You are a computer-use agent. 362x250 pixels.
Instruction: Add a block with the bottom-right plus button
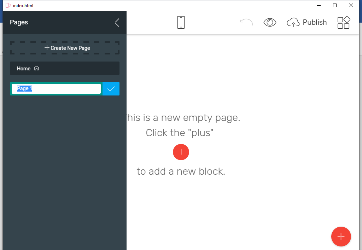(341, 237)
